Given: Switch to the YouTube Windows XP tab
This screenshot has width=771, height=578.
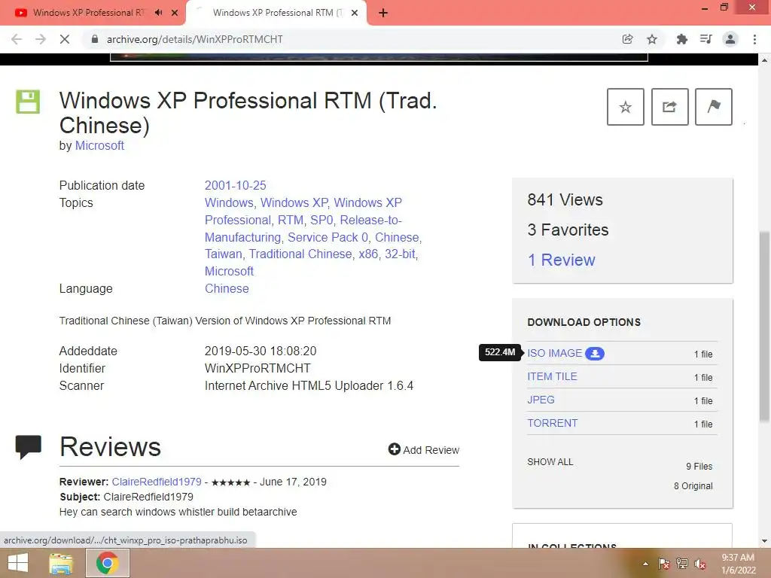Looking at the screenshot, I should pos(89,13).
